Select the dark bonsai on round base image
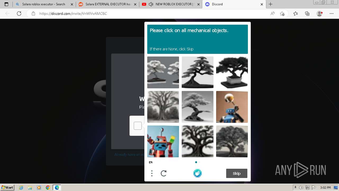This screenshot has height=191, width=339. click(198, 72)
